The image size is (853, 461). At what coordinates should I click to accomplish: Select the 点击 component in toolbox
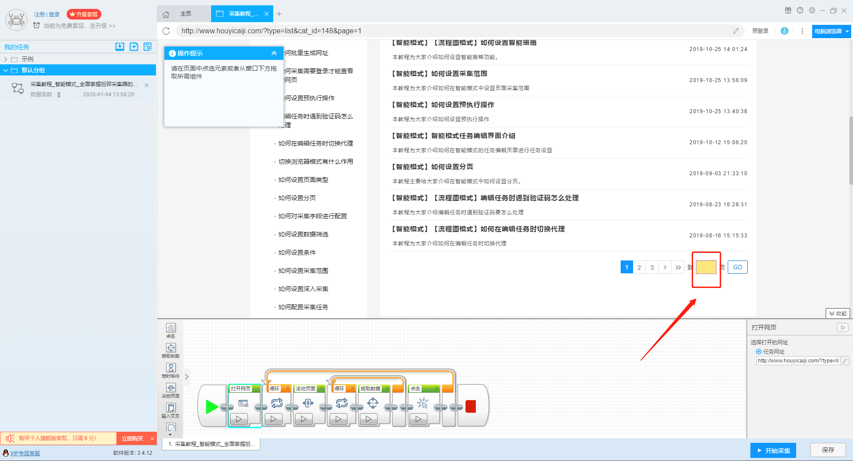171,330
